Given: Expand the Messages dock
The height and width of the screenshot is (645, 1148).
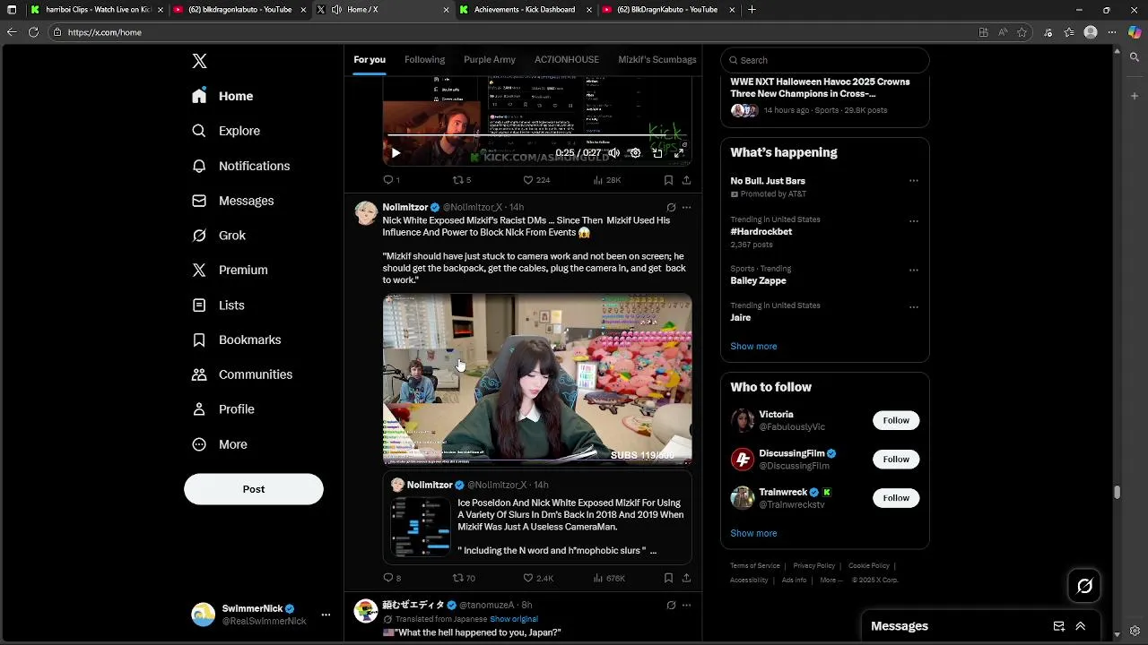Looking at the screenshot, I should tap(1081, 626).
